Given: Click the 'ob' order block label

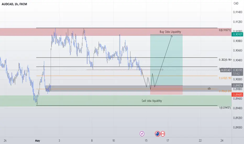Looking at the screenshot, I should tap(209, 88).
